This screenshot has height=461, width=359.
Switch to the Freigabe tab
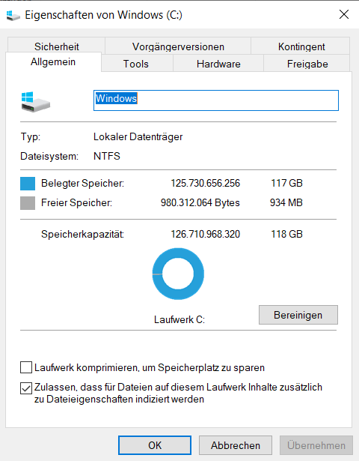coord(307,64)
